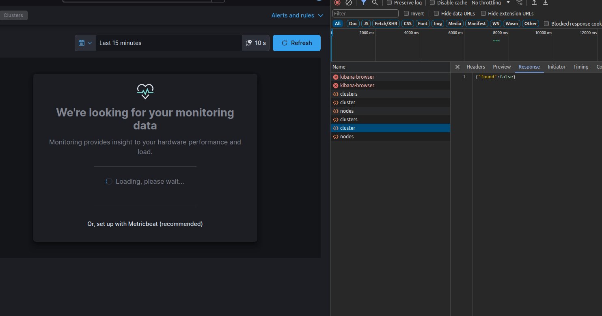Switch to Headers tab
602x316 pixels.
[x=476, y=67]
